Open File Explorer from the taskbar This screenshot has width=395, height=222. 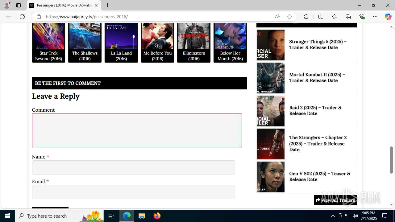142,216
